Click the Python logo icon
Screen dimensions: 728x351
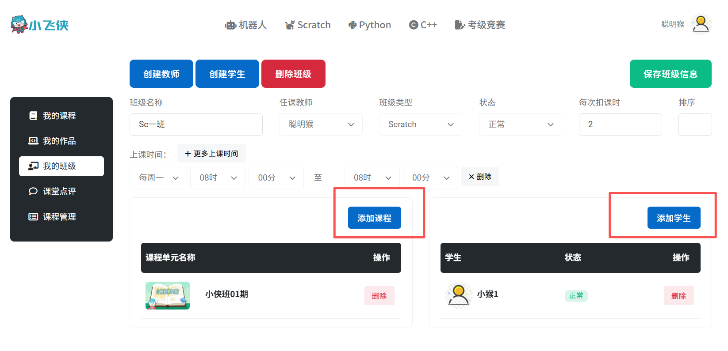click(x=353, y=25)
